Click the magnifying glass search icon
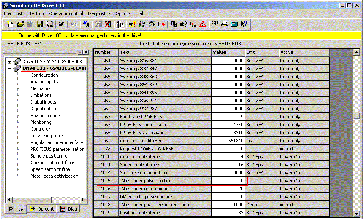Viewport: 363px width, 219px height. (x=193, y=24)
